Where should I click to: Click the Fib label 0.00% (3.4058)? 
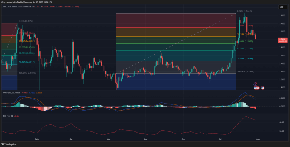click(26, 21)
